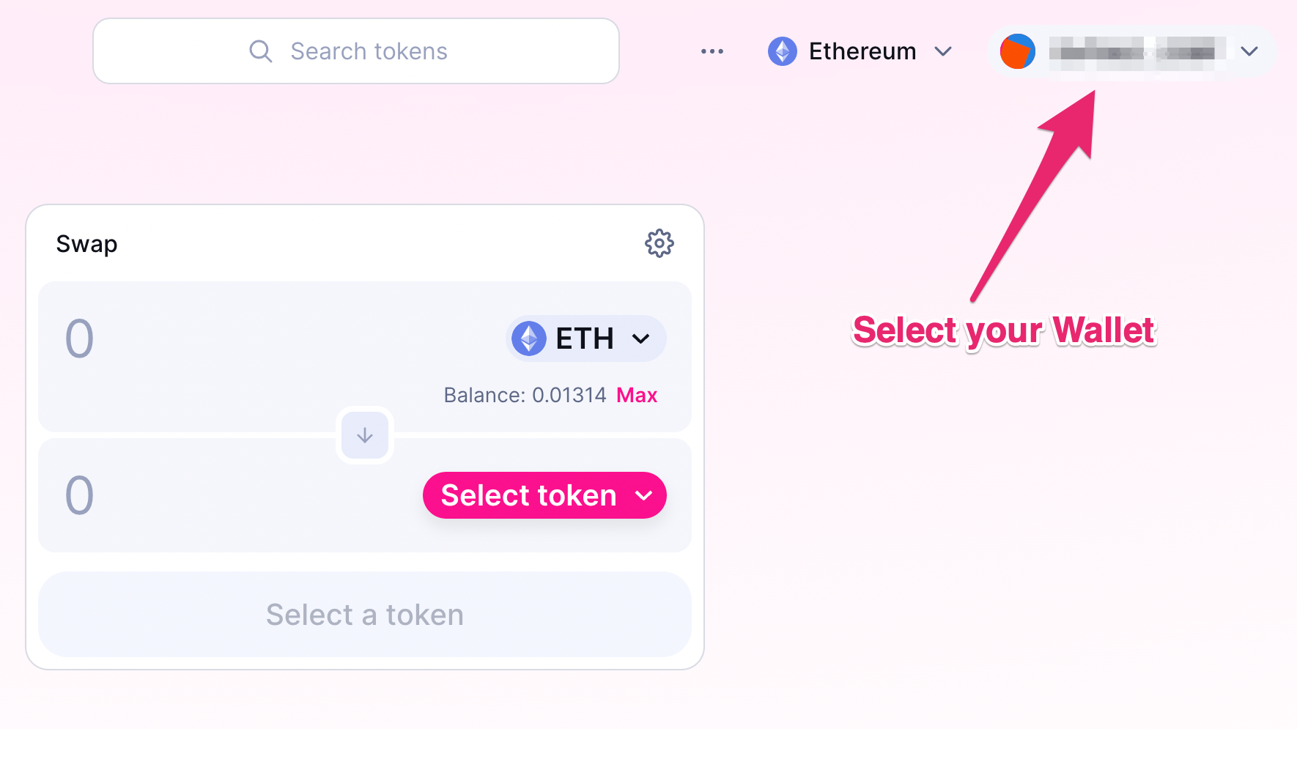Switch tokens with the down arrow button
This screenshot has width=1297, height=759.
(365, 435)
